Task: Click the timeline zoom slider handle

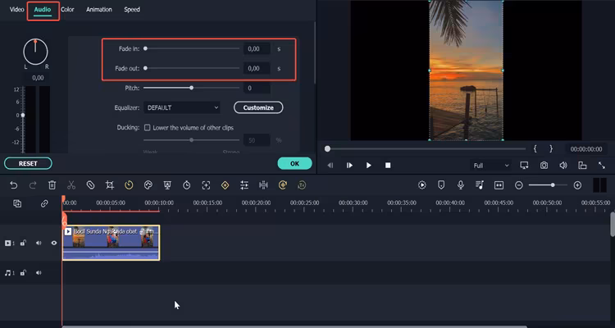Action: click(553, 184)
